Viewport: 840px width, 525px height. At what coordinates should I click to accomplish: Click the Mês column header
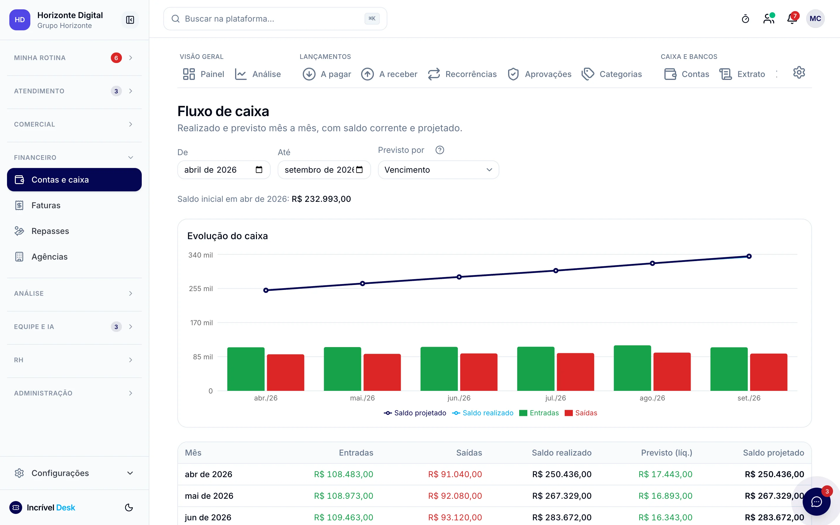pos(193,452)
